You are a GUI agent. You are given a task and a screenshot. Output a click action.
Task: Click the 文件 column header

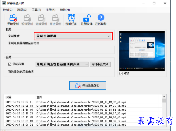click(96, 97)
